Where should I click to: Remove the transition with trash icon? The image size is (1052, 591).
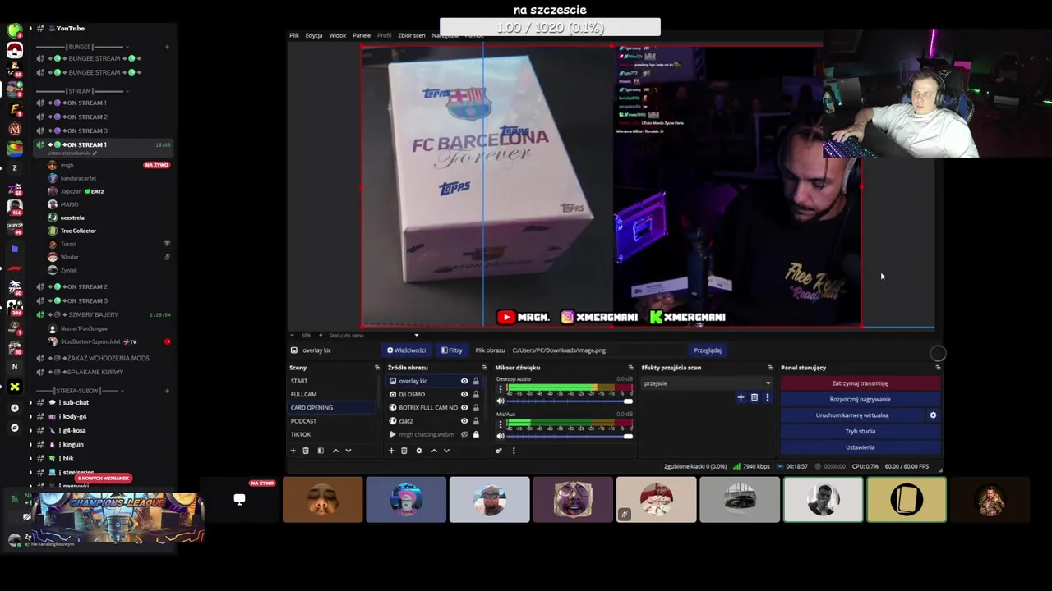coord(754,397)
